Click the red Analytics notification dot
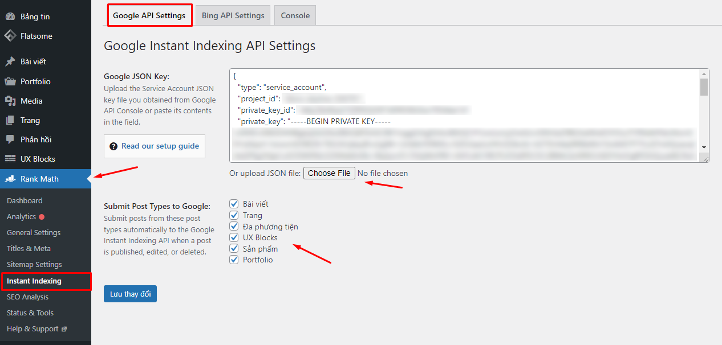Image resolution: width=722 pixels, height=345 pixels. point(42,217)
